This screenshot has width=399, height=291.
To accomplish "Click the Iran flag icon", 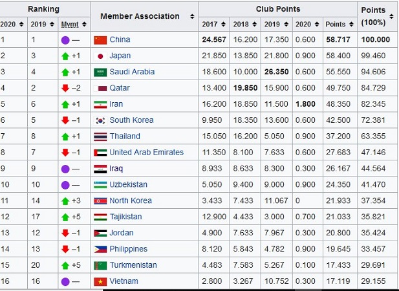I will (x=100, y=104).
